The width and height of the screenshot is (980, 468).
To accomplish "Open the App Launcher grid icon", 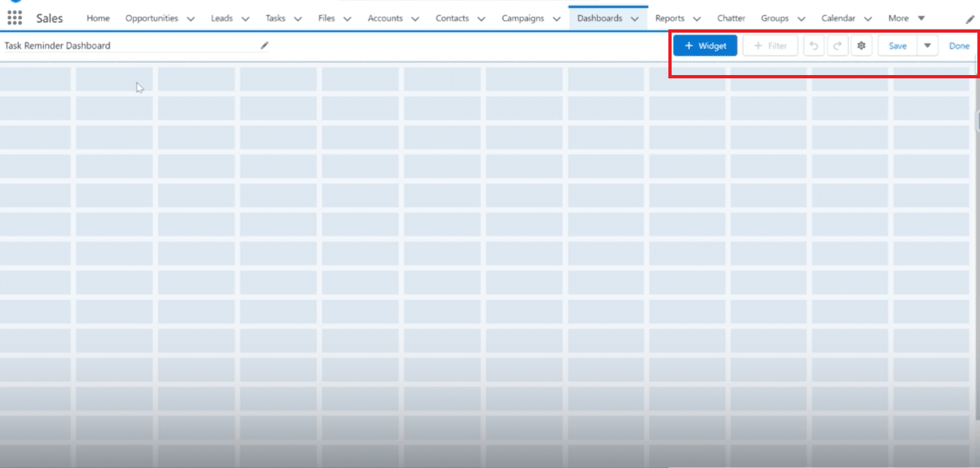I will pyautogui.click(x=14, y=18).
